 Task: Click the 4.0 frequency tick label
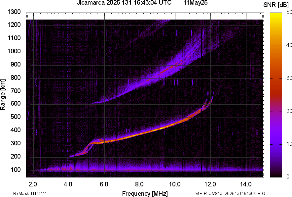[x=68, y=184]
